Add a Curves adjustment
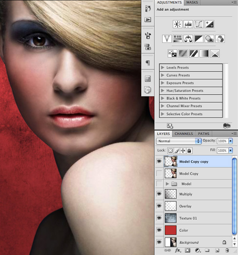Screen dimensions: 238x255 (x=198, y=24)
